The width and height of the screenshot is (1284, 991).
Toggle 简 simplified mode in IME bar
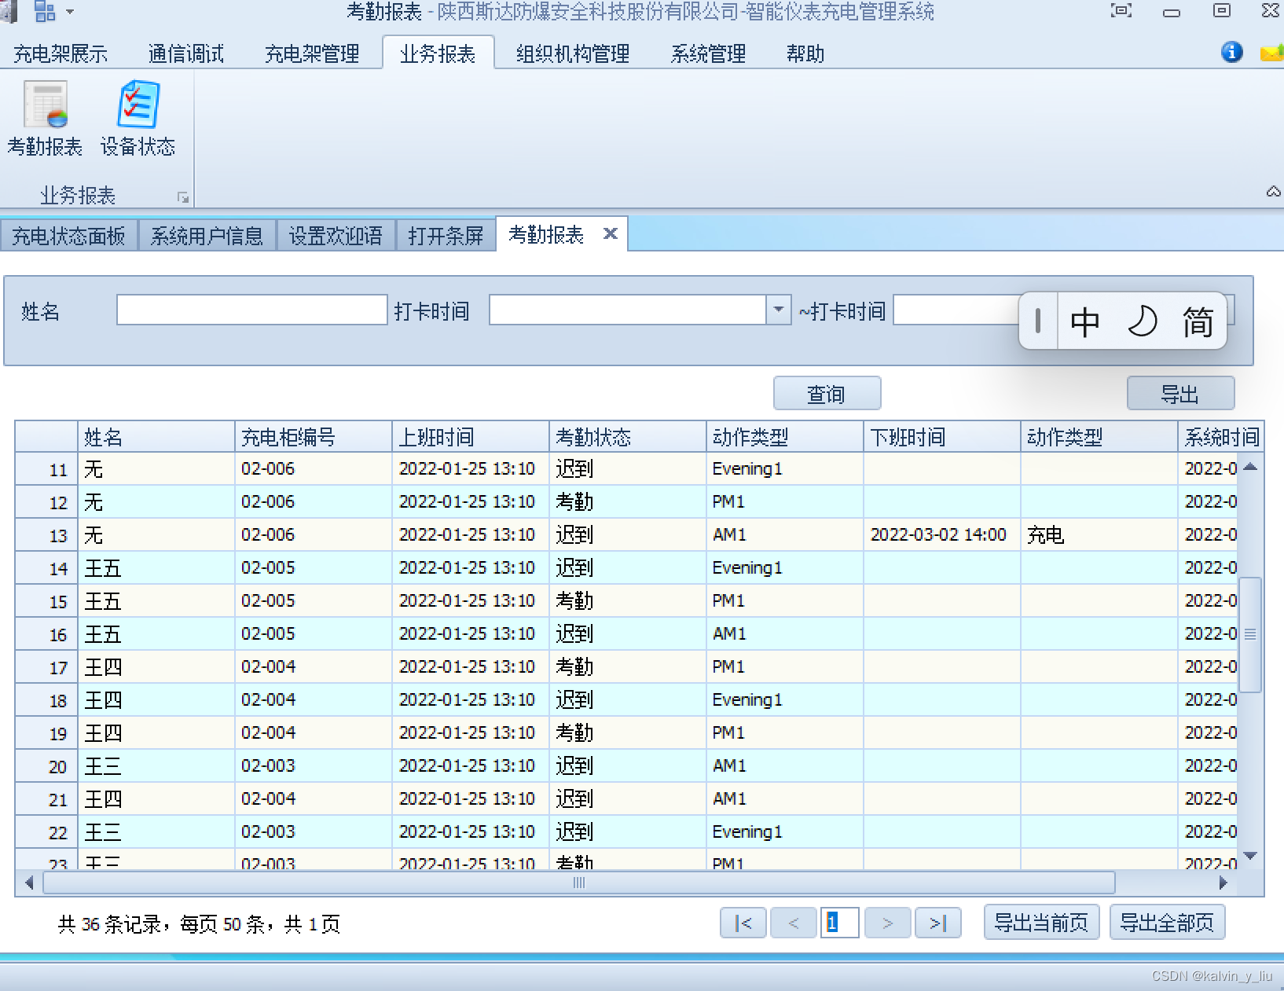pos(1198,322)
